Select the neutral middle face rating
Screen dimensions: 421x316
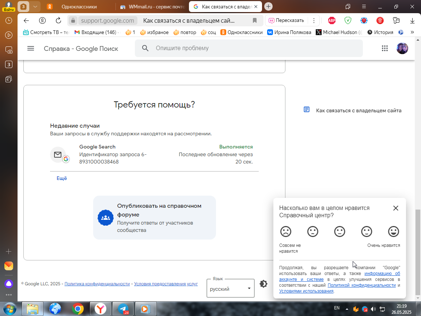tap(340, 232)
